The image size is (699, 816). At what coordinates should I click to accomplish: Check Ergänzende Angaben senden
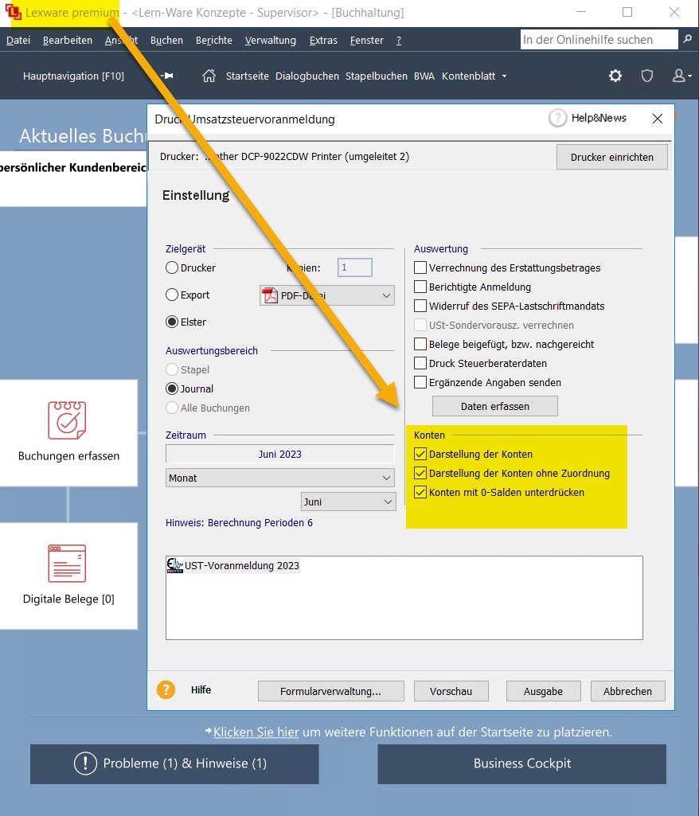coord(420,382)
